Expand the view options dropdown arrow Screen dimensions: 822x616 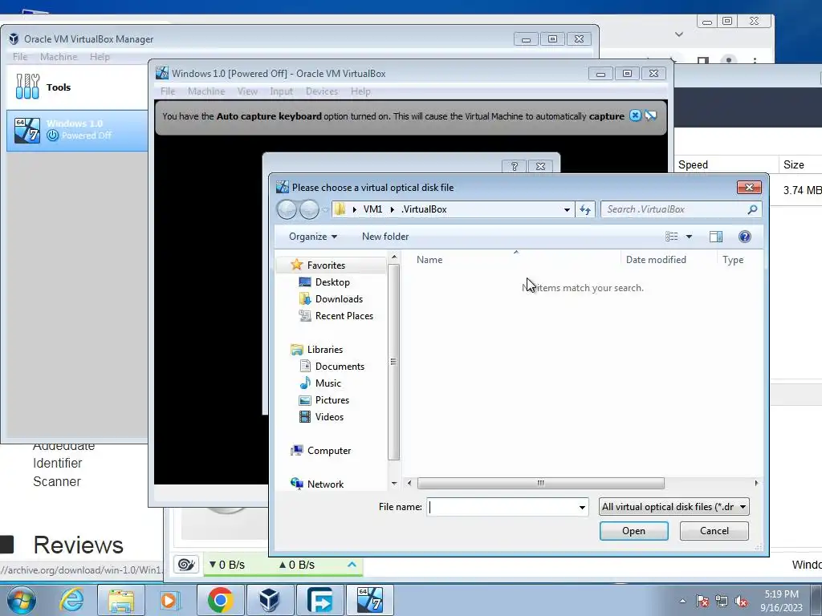[689, 237]
